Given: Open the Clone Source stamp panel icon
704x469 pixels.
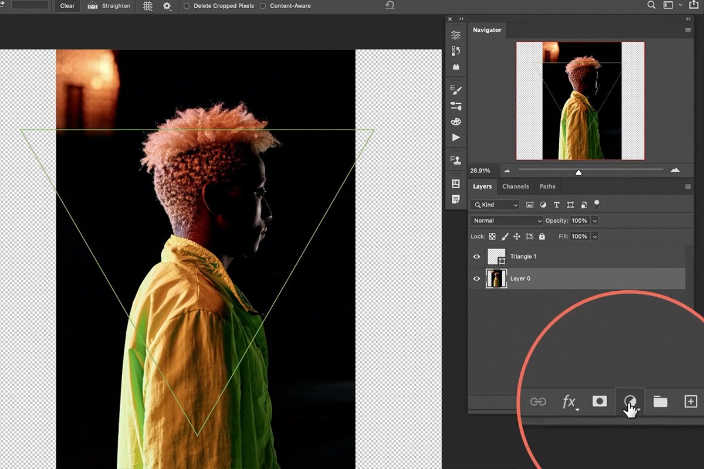Looking at the screenshot, I should tap(456, 160).
